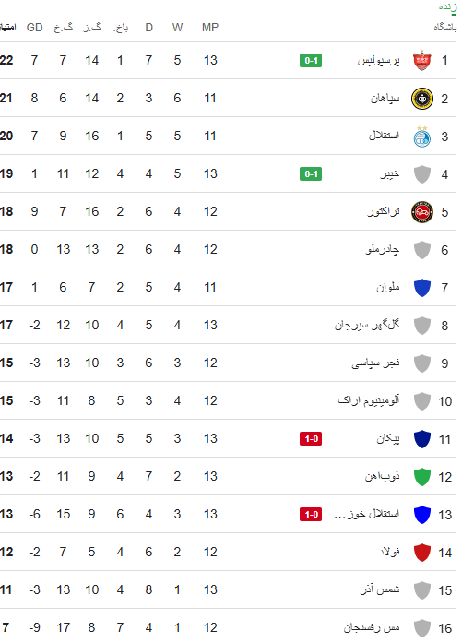
Task: Click the Malavan blue shield icon
Action: [421, 288]
